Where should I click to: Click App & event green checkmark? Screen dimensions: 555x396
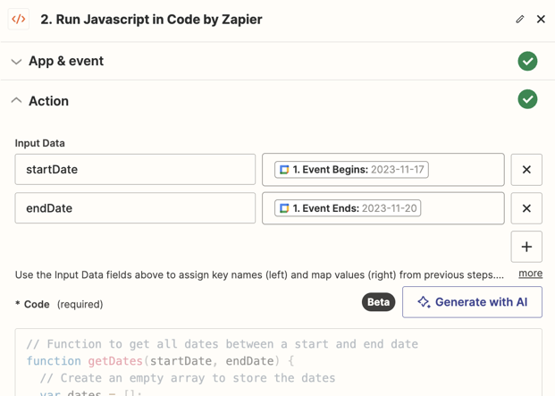(527, 61)
